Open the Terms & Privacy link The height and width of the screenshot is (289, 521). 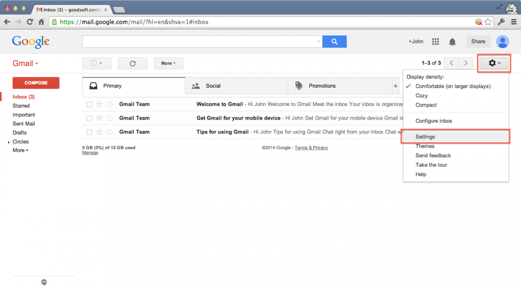pos(311,148)
